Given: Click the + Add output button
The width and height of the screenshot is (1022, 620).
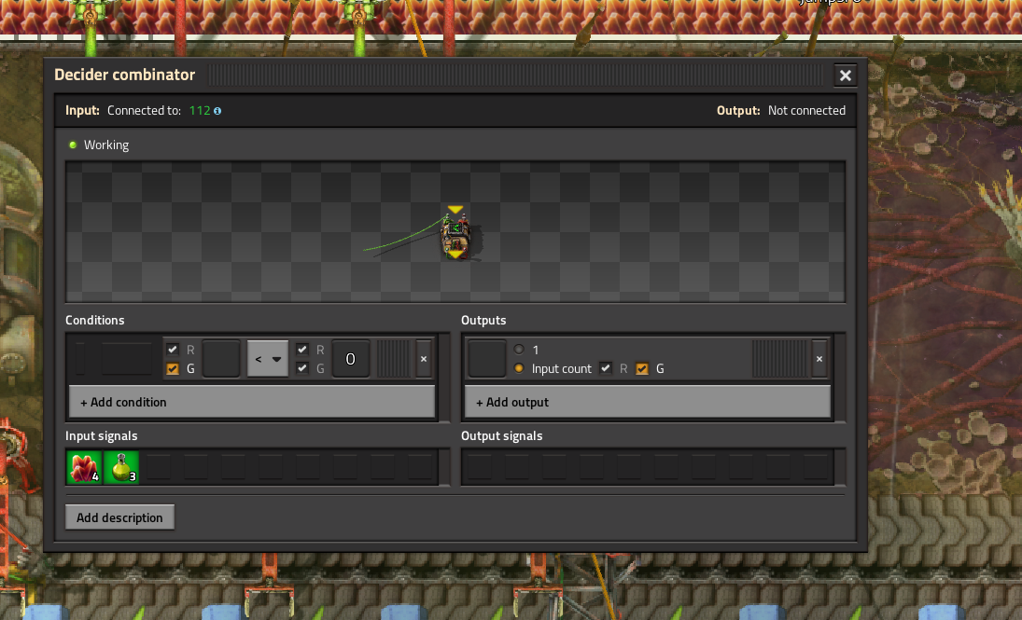Looking at the screenshot, I should [x=648, y=402].
